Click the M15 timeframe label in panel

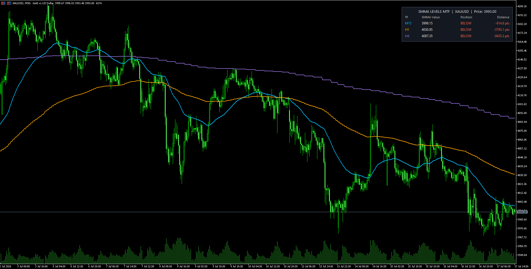click(408, 23)
